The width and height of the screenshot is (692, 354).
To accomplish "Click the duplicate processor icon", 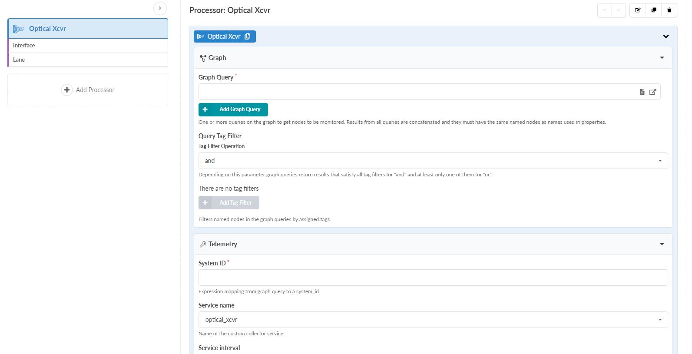I will (653, 10).
